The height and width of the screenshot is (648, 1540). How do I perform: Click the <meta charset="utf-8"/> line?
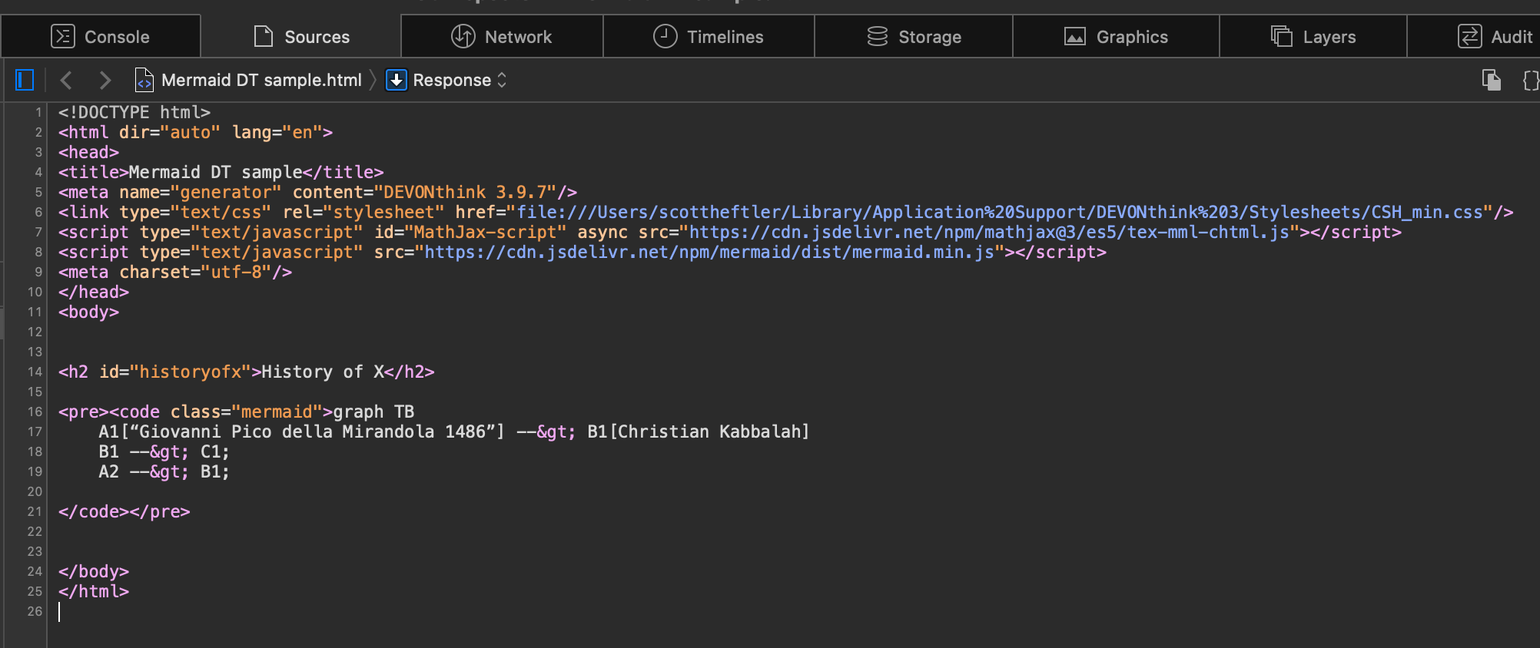(175, 272)
